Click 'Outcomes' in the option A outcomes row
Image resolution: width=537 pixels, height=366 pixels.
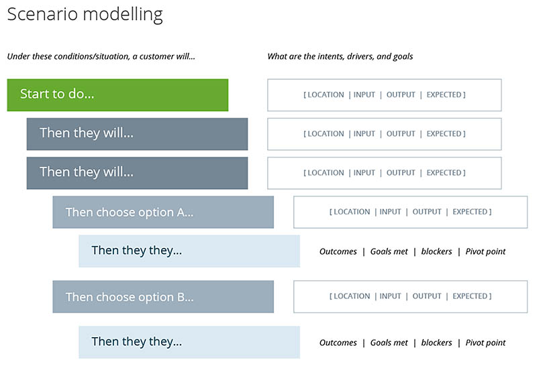(x=338, y=251)
